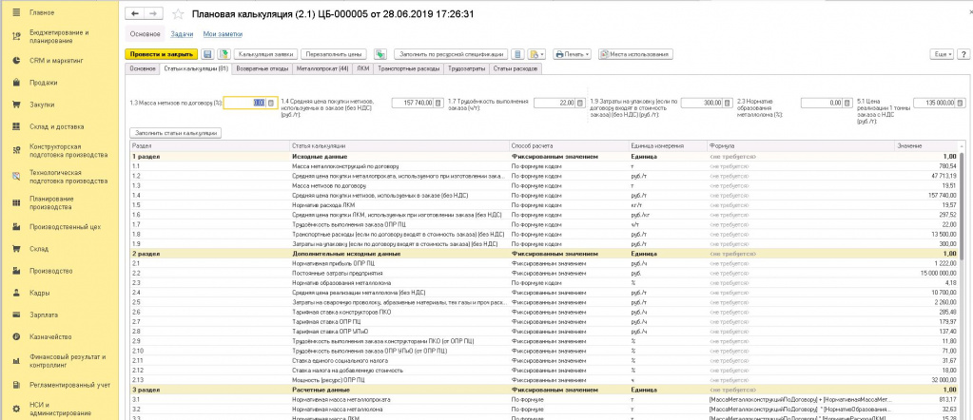Image resolution: width=973 pixels, height=420 pixels.
Task: Open Закупки section in sidebar
Action: (x=60, y=105)
